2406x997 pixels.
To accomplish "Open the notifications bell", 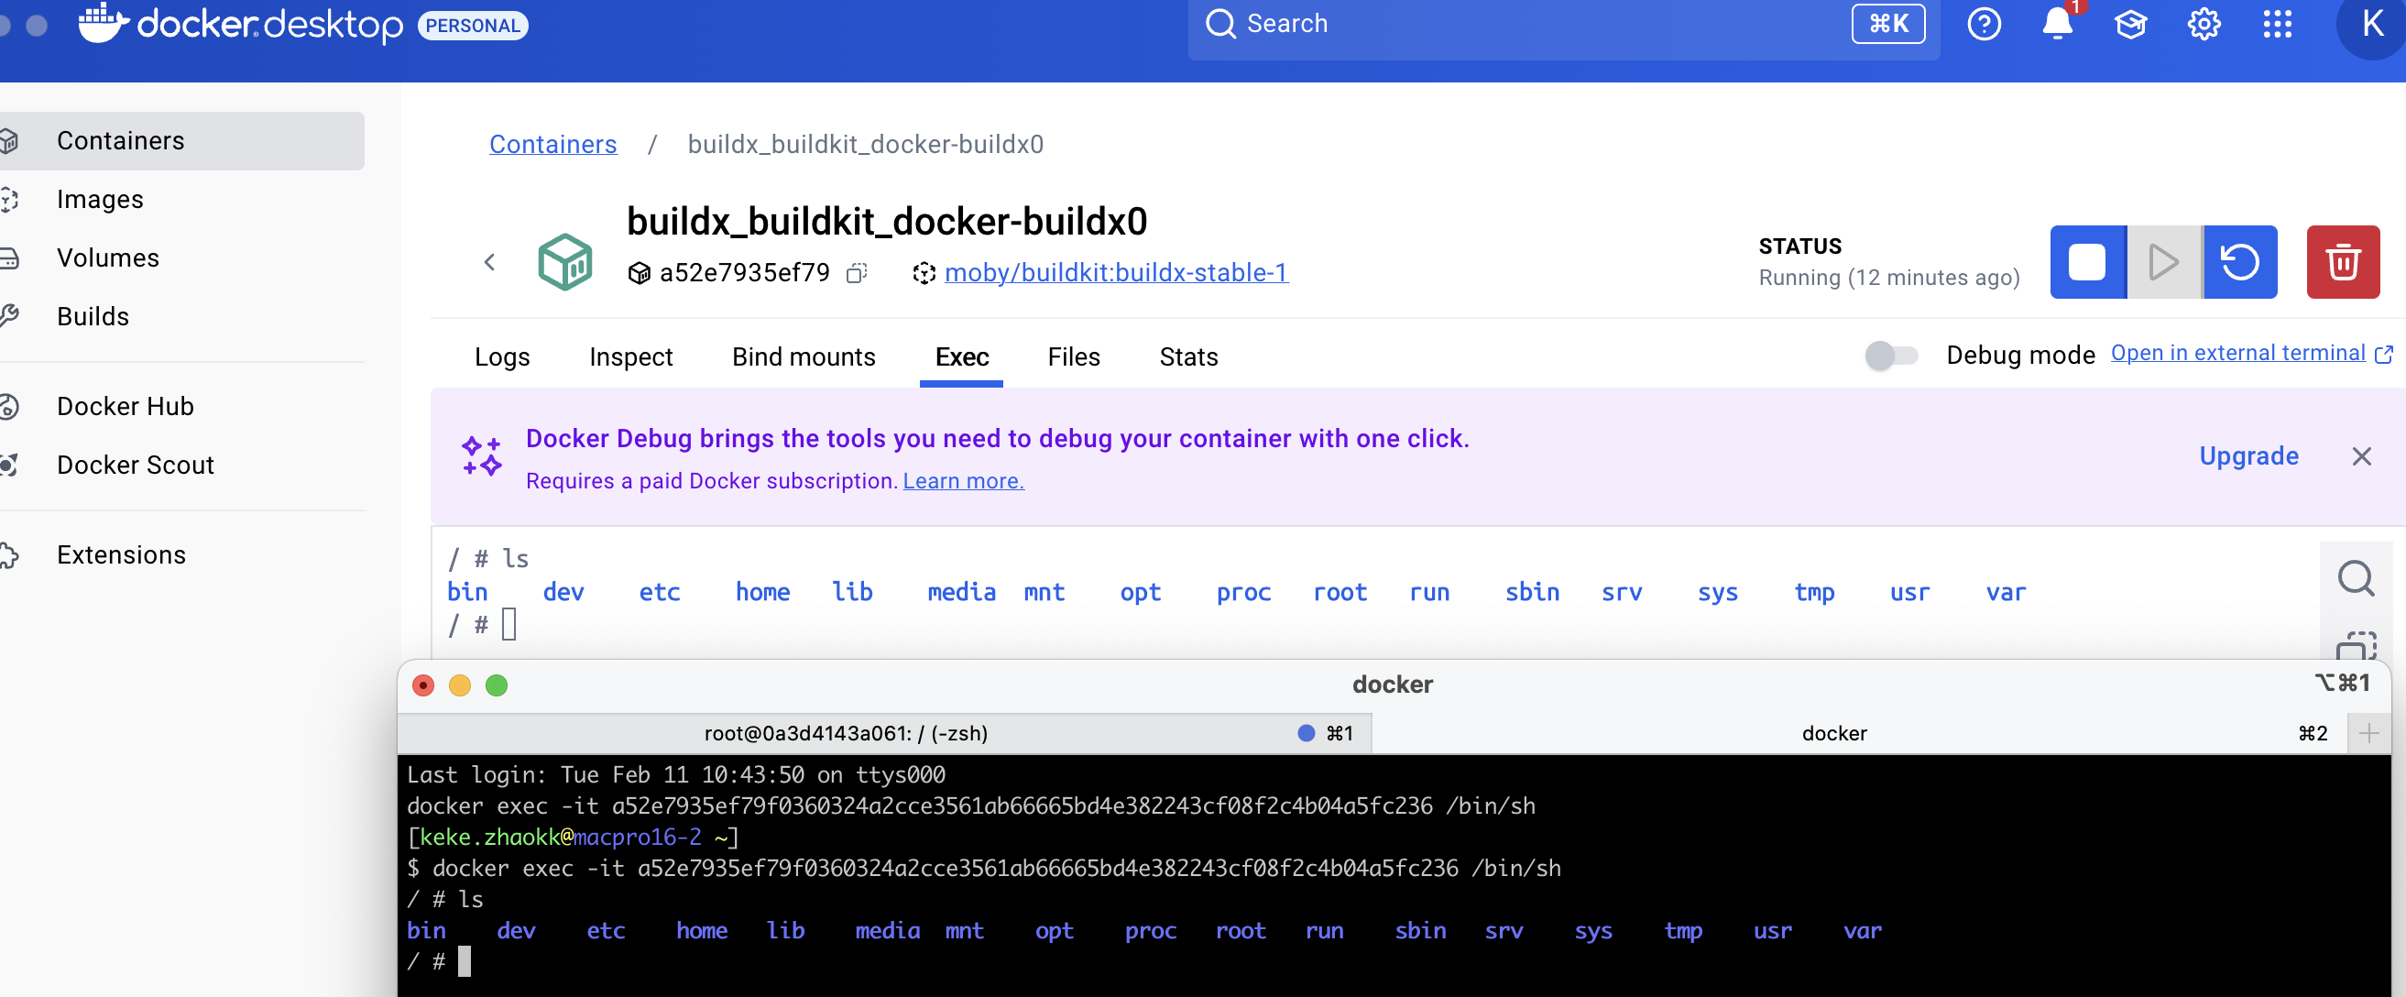I will (2057, 25).
